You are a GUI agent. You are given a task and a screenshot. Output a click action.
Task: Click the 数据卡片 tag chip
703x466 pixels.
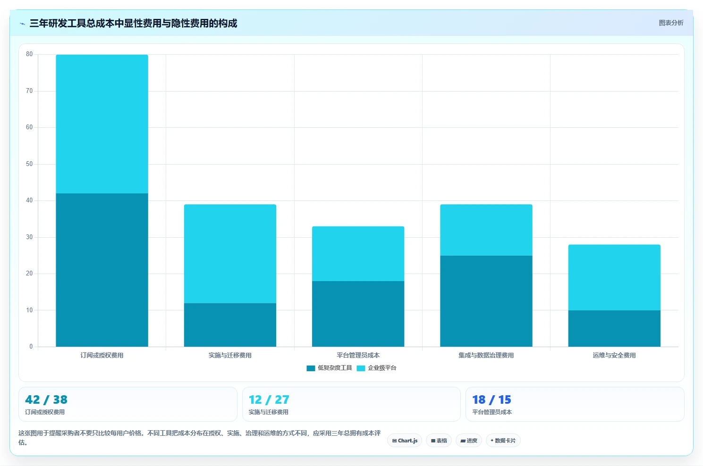pyautogui.click(x=503, y=441)
